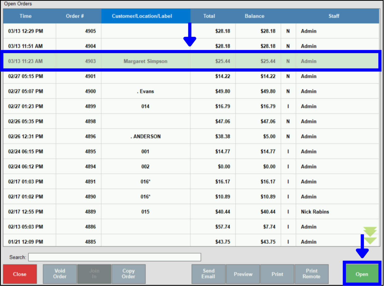Select the ANDERSON order row
This screenshot has height=286, width=384.
pos(146,136)
